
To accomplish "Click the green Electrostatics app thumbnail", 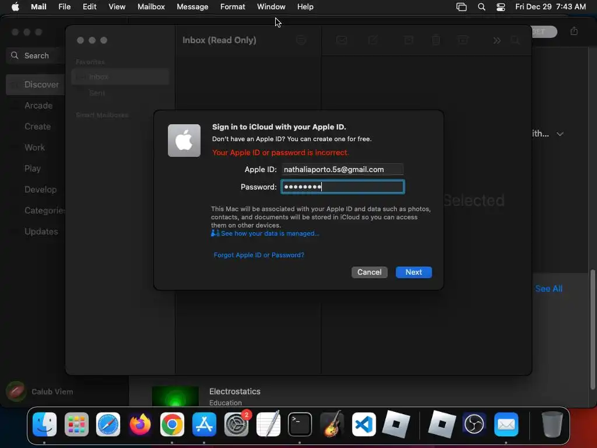I will [175, 396].
